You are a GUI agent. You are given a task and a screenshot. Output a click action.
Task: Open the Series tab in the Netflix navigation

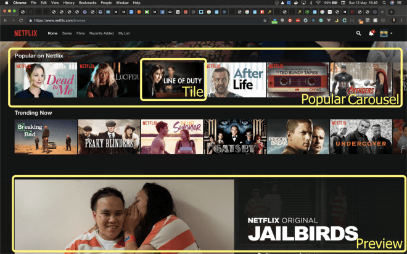(x=67, y=33)
